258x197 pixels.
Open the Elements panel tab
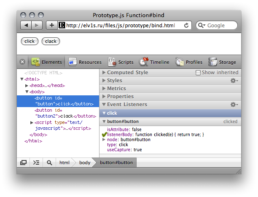(x=46, y=62)
